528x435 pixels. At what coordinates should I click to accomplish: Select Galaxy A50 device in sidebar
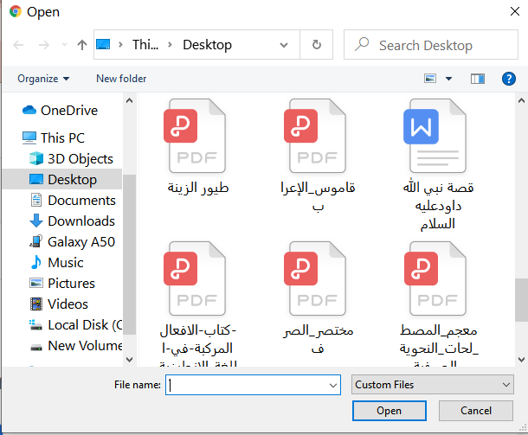click(x=81, y=242)
